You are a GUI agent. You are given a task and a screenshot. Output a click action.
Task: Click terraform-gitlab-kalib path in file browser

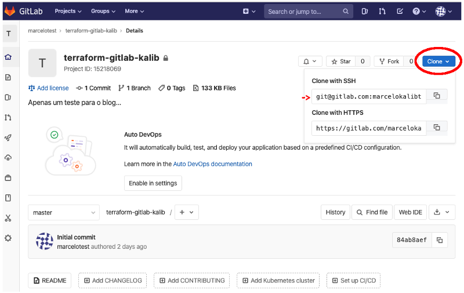[x=136, y=212]
